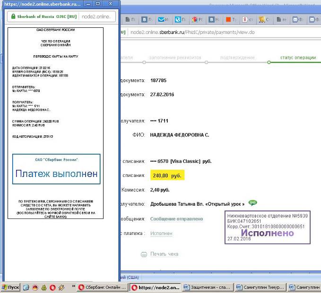The image size is (321, 293).
Task: Open the first envelope bookmark near right edge
Action: click(295, 19)
